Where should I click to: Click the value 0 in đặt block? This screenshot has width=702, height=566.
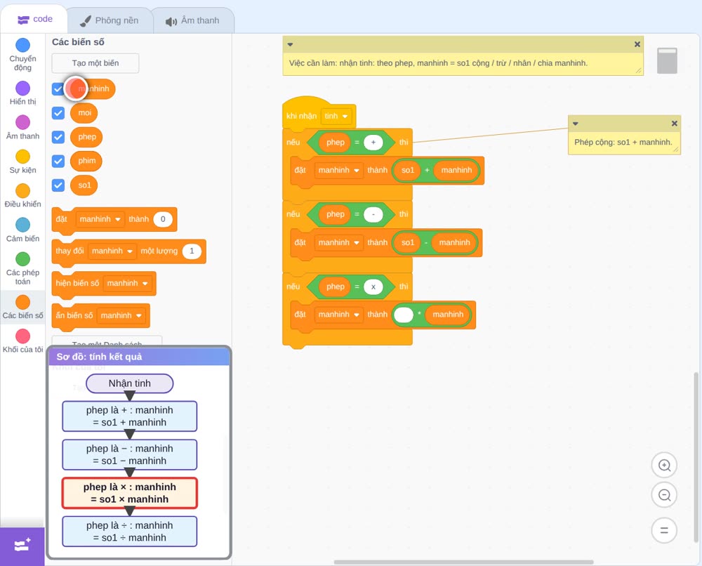163,219
